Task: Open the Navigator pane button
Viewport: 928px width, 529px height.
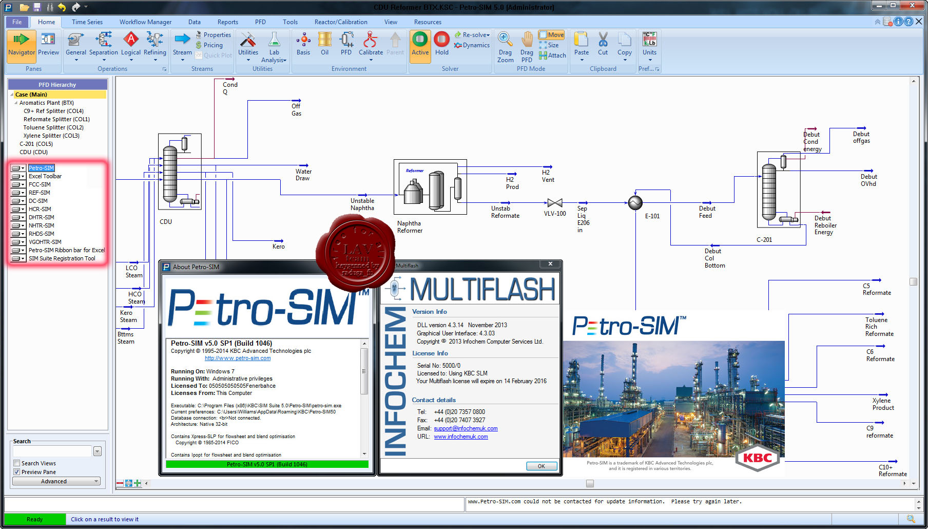Action: coord(22,46)
